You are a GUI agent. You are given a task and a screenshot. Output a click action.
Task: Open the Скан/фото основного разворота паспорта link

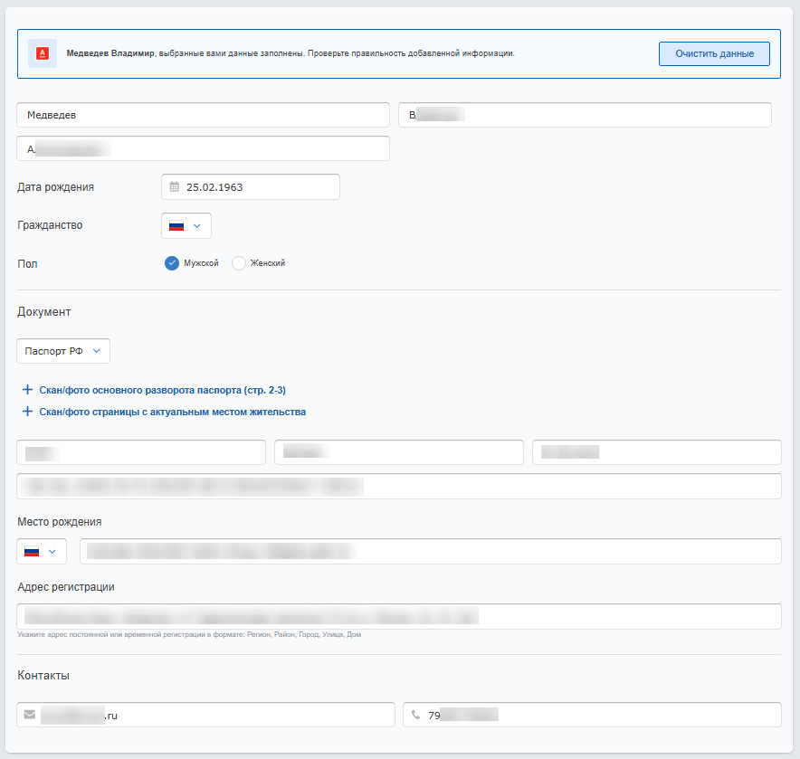coord(162,390)
